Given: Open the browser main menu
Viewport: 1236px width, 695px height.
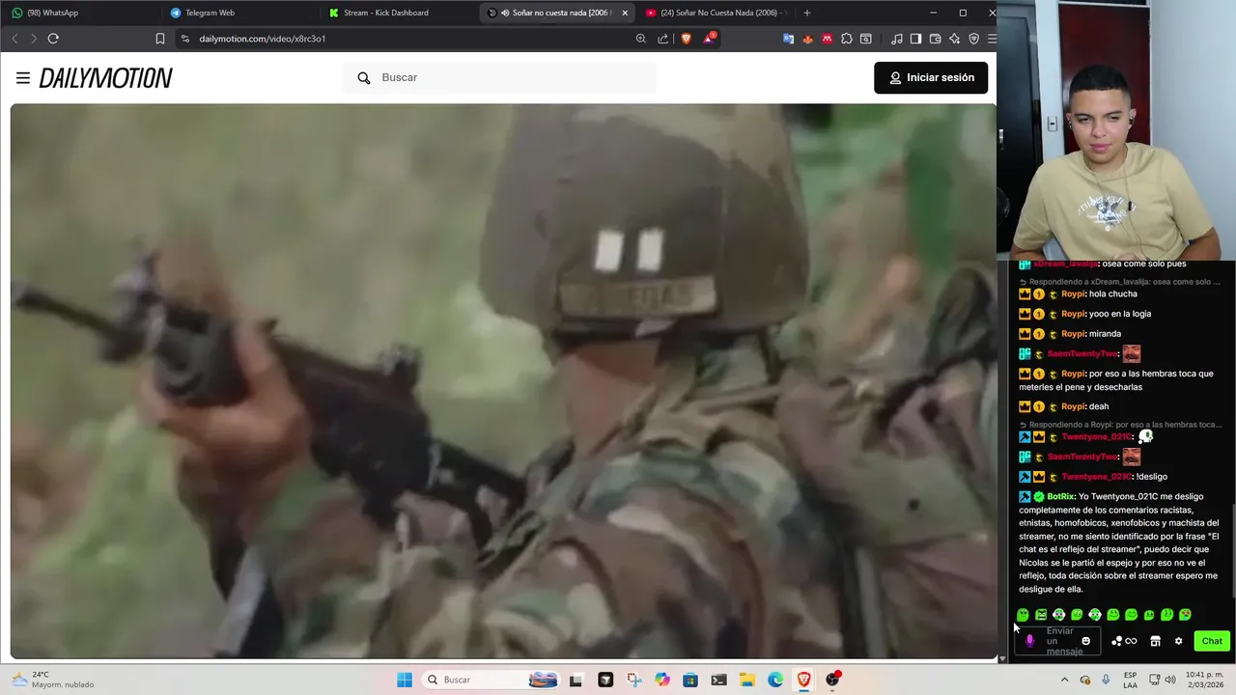Looking at the screenshot, I should point(991,39).
